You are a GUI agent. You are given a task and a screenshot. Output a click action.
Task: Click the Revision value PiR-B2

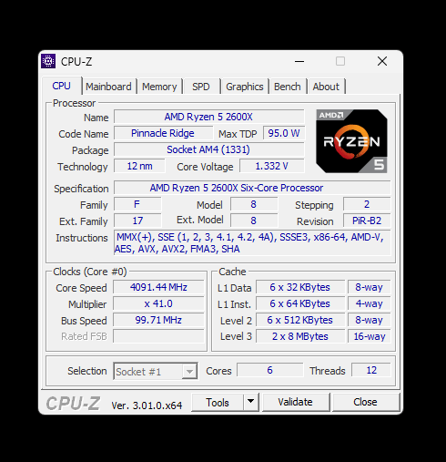click(x=367, y=221)
